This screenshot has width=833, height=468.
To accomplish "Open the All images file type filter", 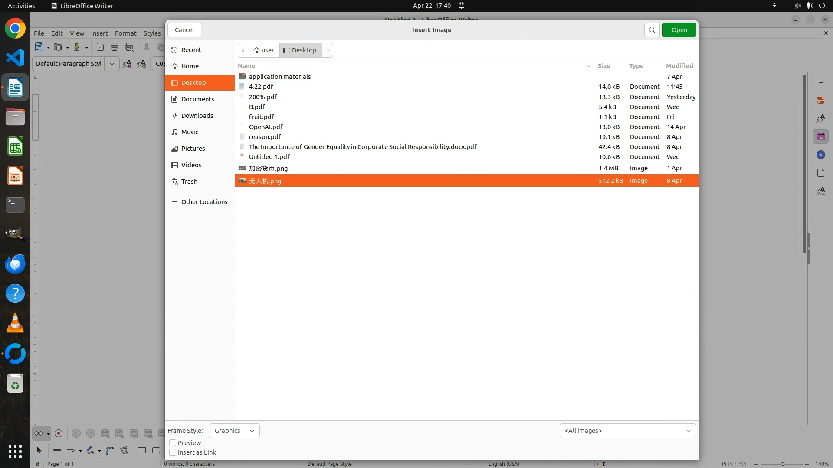I will pyautogui.click(x=627, y=431).
